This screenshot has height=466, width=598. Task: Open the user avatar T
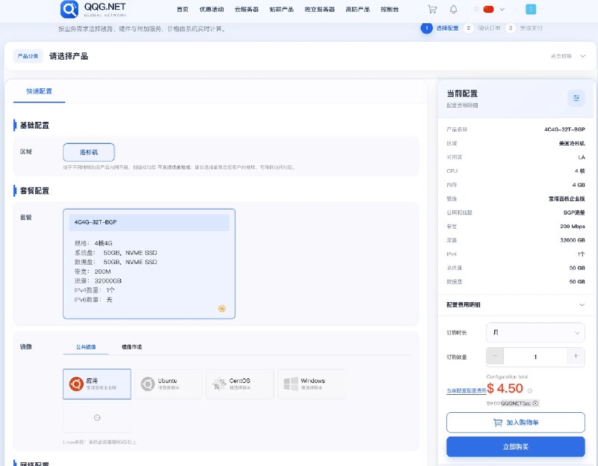coord(531,9)
